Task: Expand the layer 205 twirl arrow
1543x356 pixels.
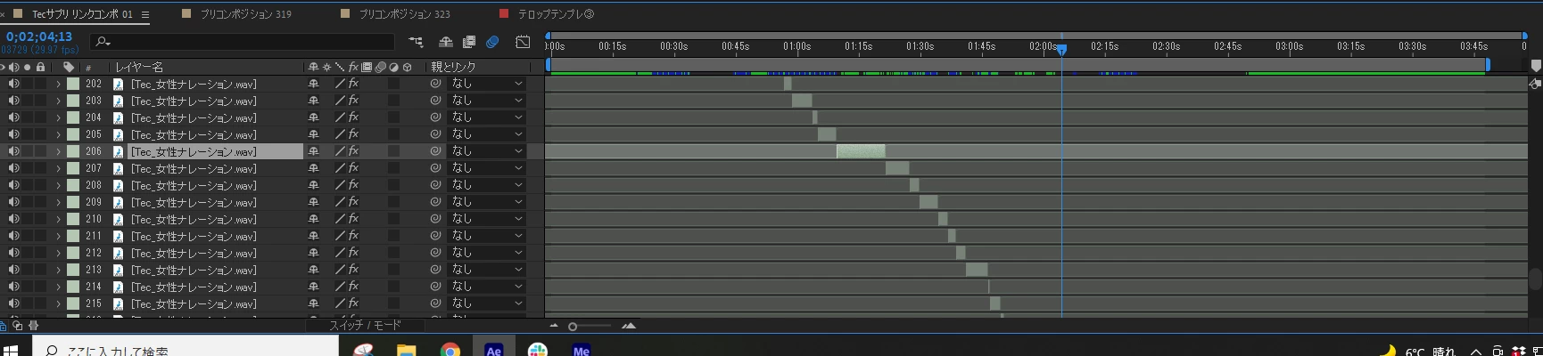Action: tap(58, 134)
